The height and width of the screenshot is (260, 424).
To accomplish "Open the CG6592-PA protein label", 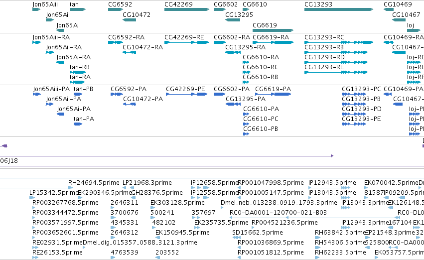I will (x=129, y=89).
